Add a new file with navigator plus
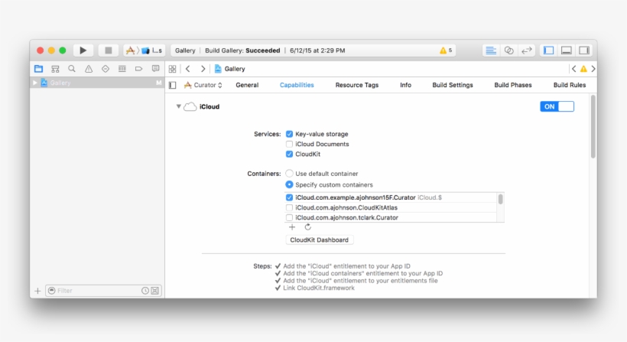The width and height of the screenshot is (627, 342). pos(37,291)
